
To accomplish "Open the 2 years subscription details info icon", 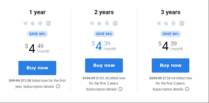I will [120, 89].
